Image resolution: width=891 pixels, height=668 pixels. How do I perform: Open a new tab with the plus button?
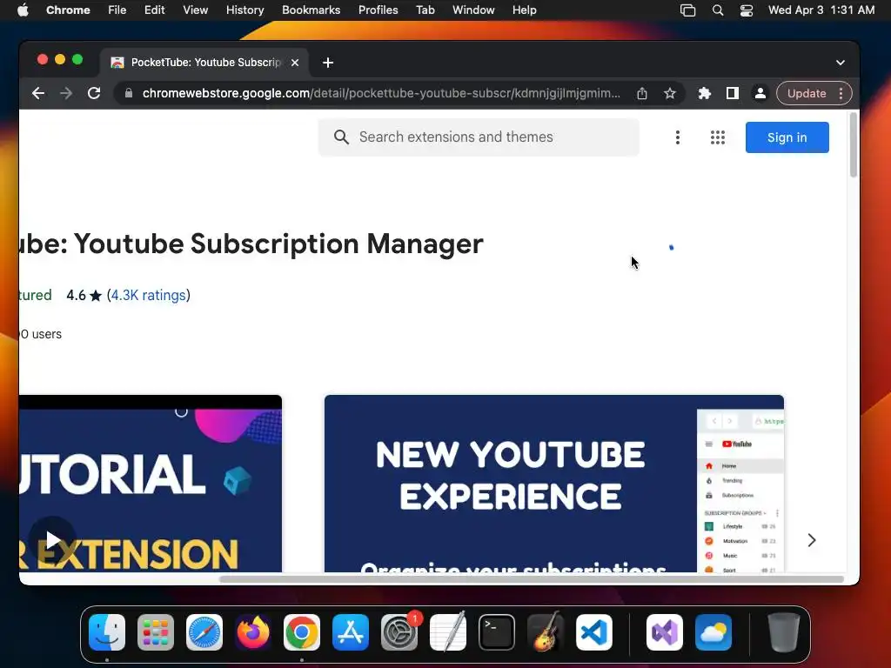coord(328,63)
